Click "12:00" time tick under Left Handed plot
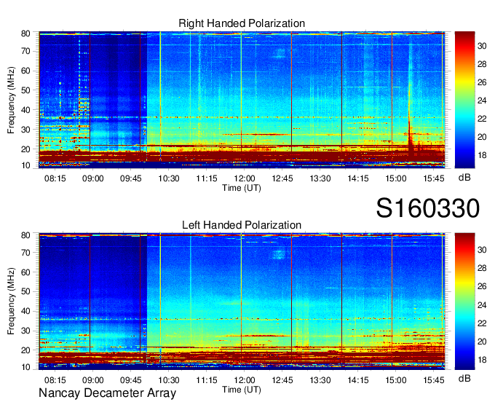The width and height of the screenshot is (495, 402). (245, 380)
